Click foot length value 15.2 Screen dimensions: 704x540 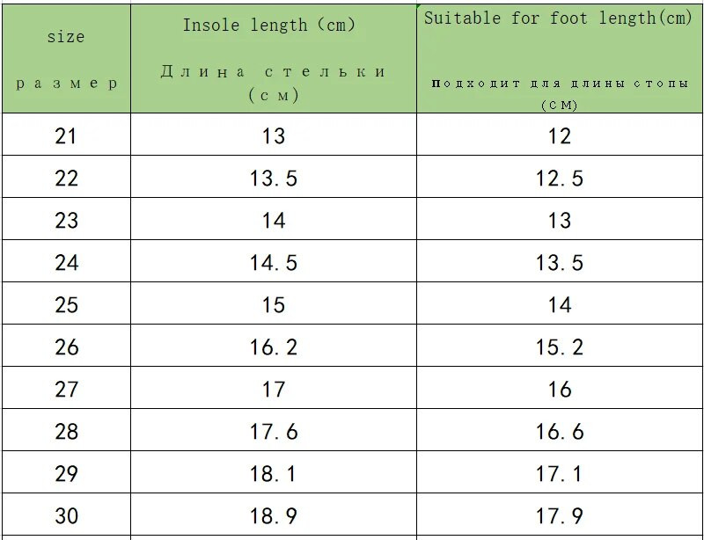pyautogui.click(x=560, y=347)
